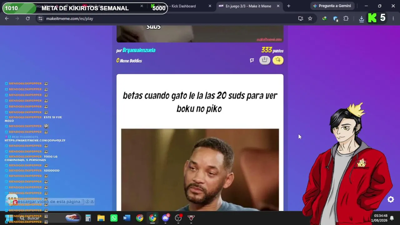Open help on the download video bar

coord(87,202)
